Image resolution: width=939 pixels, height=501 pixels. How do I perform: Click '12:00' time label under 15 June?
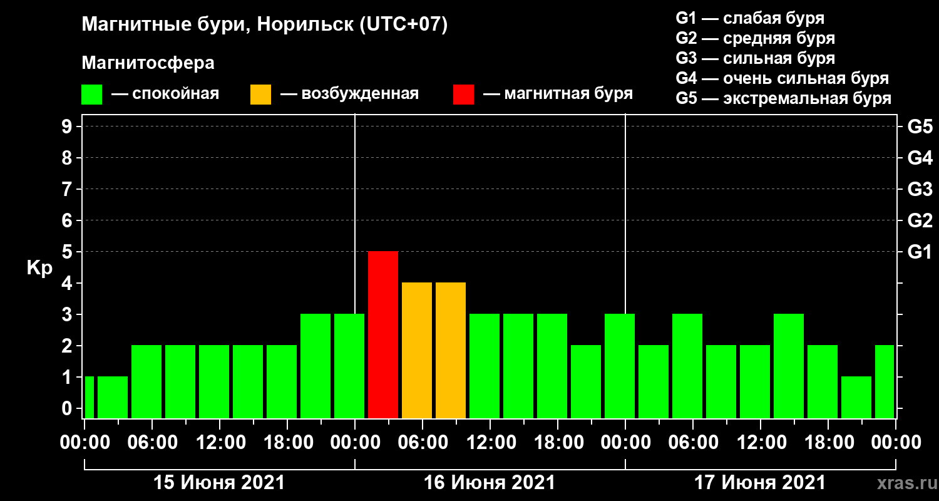(220, 442)
